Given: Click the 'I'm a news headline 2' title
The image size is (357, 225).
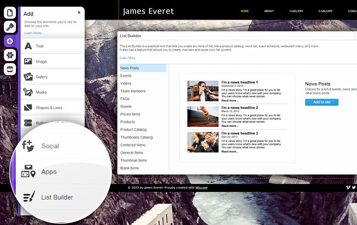Looking at the screenshot, I should 239,108.
